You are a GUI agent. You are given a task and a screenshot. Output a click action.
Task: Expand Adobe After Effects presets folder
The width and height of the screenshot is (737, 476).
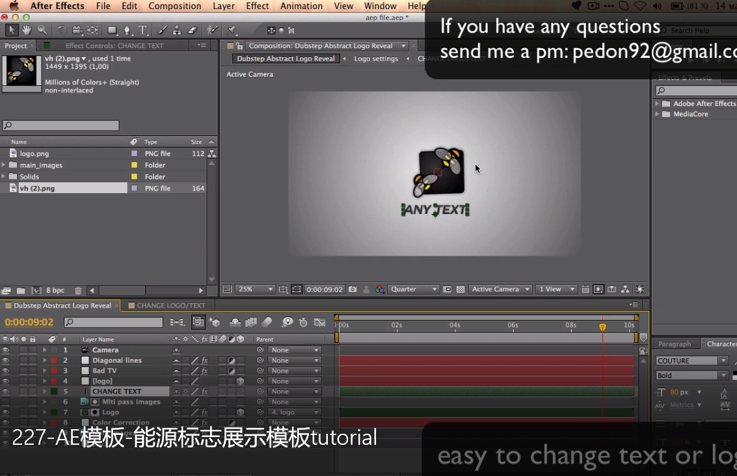tap(657, 103)
